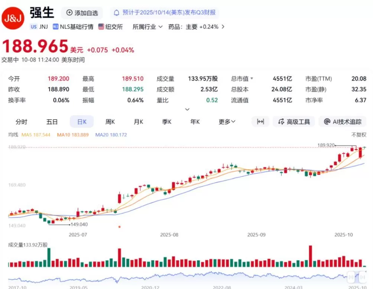Open the 高级工具 advanced tools panel

click(x=294, y=121)
